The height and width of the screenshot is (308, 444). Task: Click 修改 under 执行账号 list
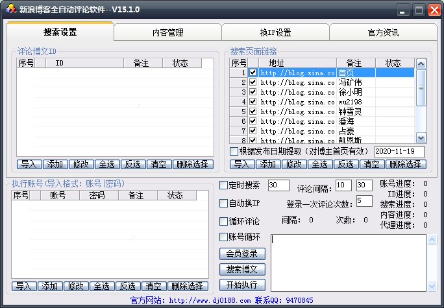click(x=76, y=286)
